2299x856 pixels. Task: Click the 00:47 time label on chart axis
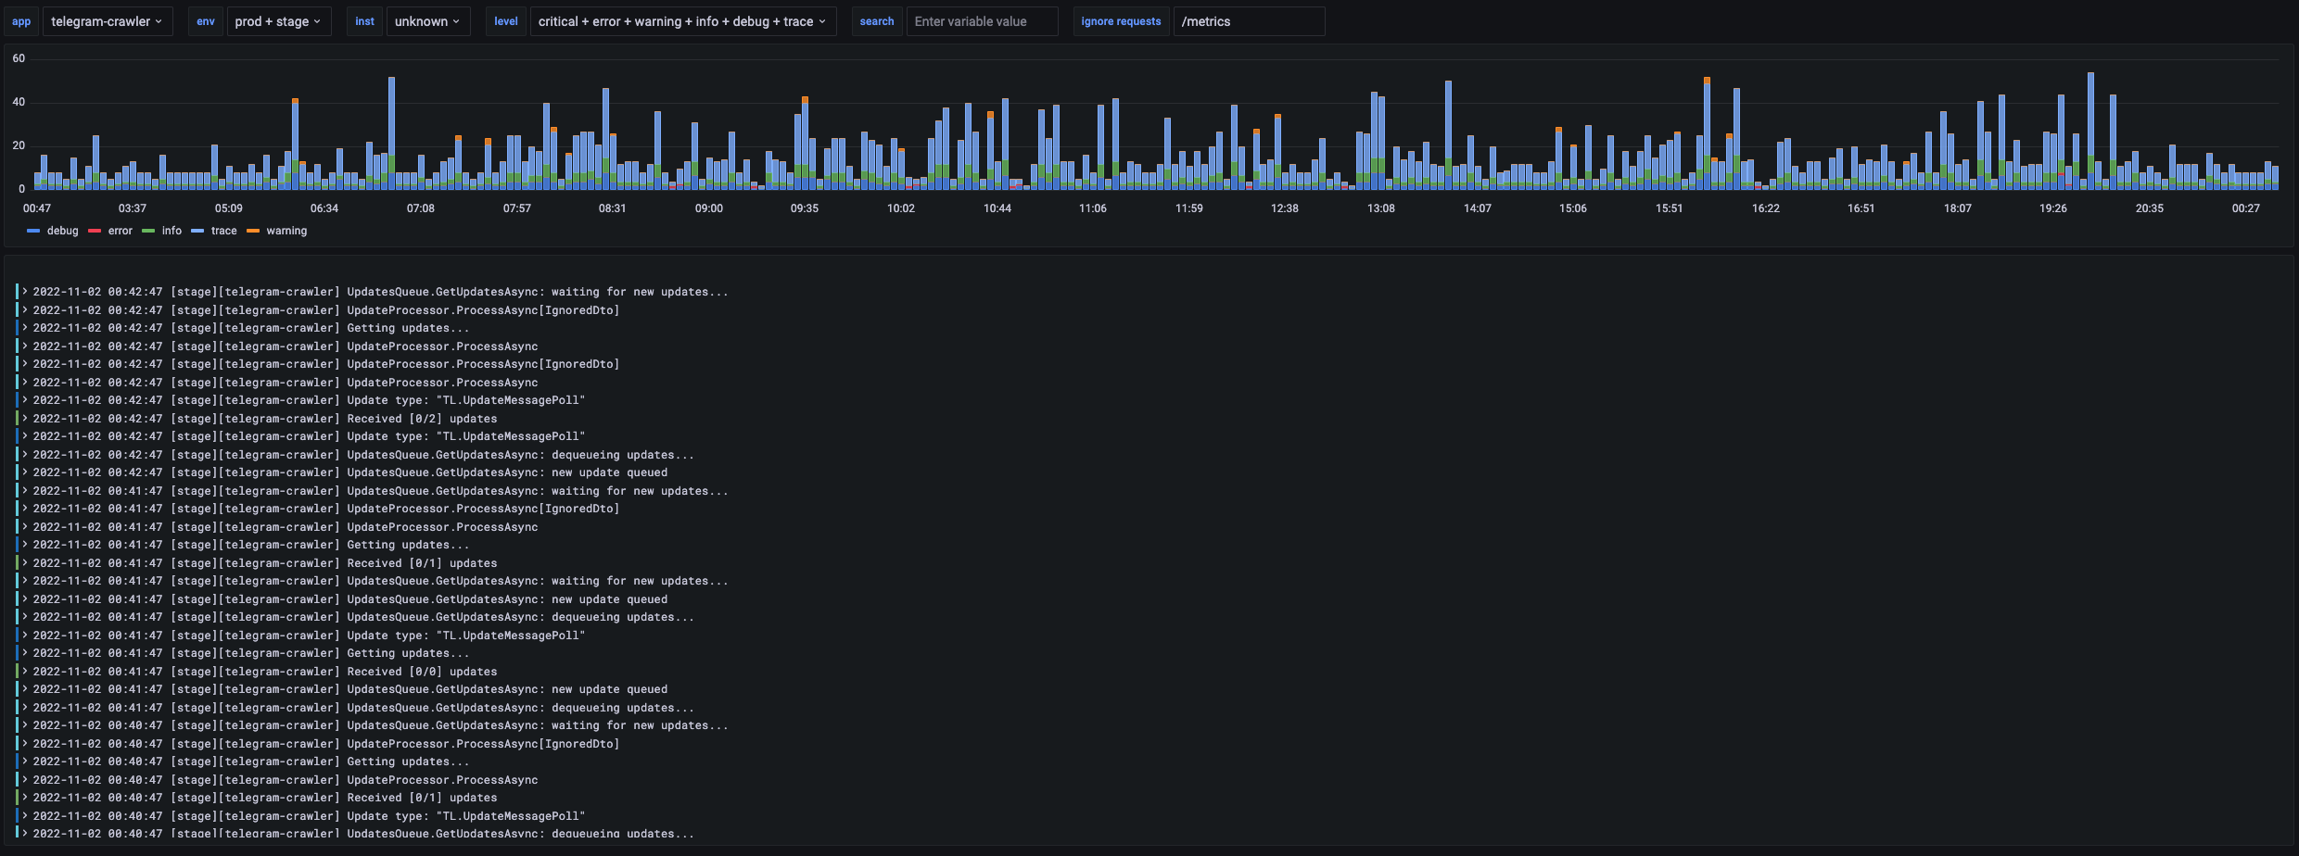coord(37,208)
